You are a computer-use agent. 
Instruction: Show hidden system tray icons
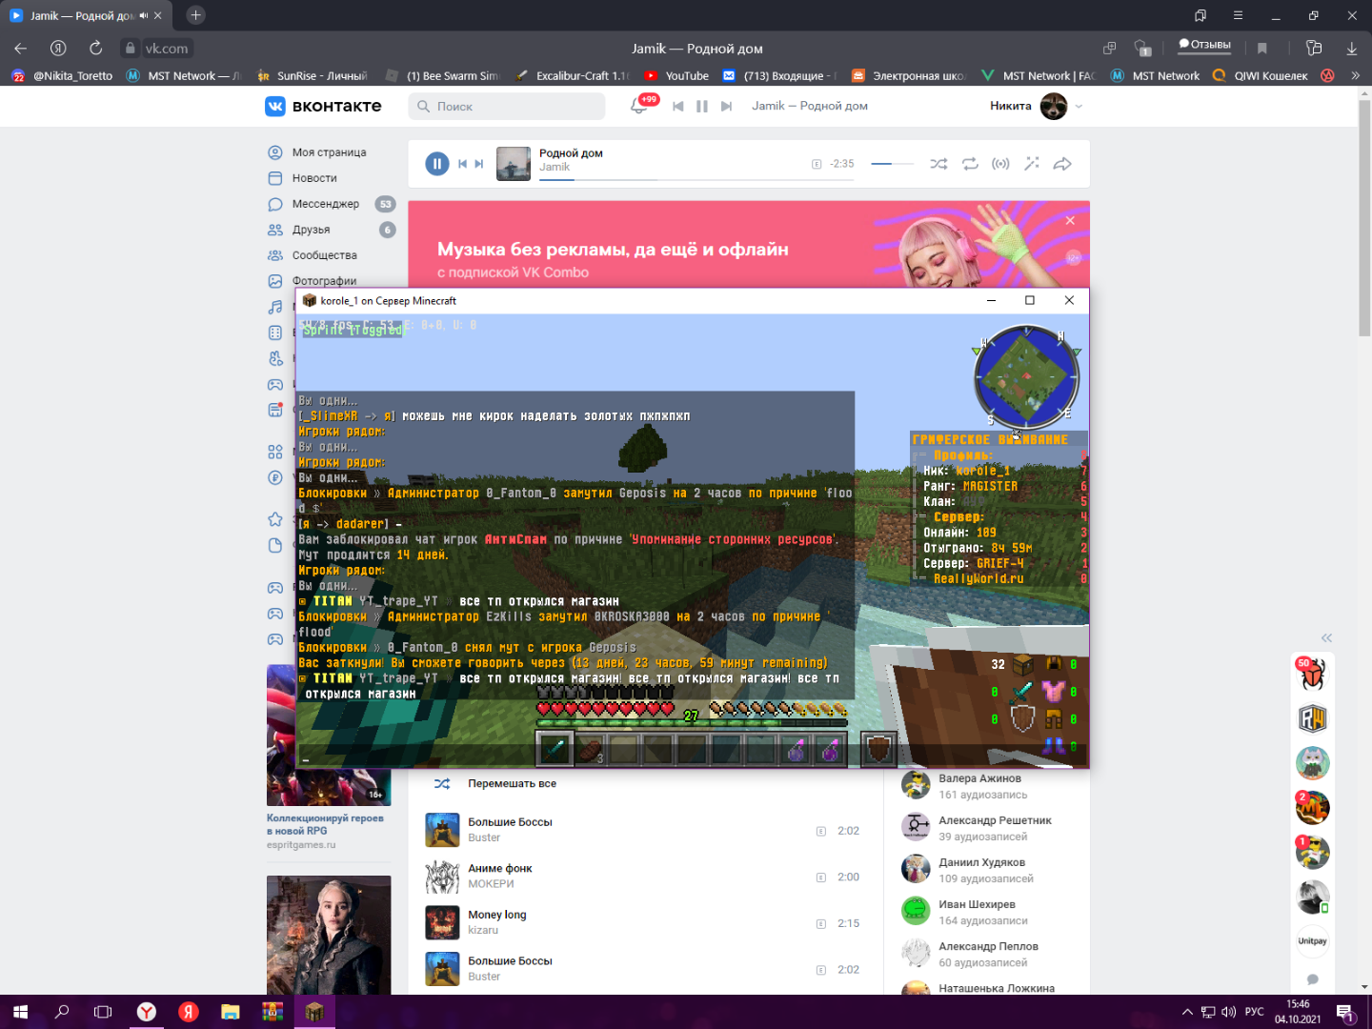click(1187, 1012)
